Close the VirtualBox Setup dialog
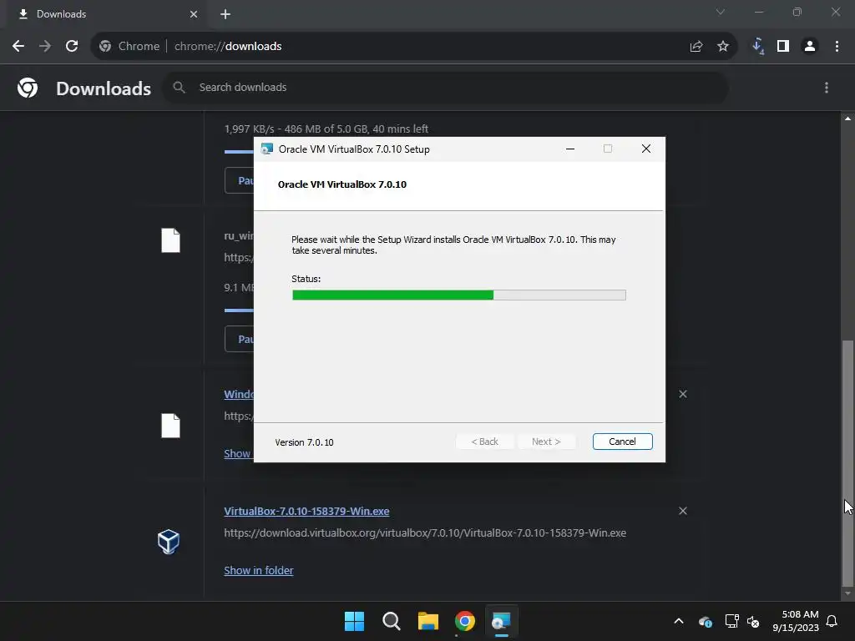 pyautogui.click(x=646, y=149)
